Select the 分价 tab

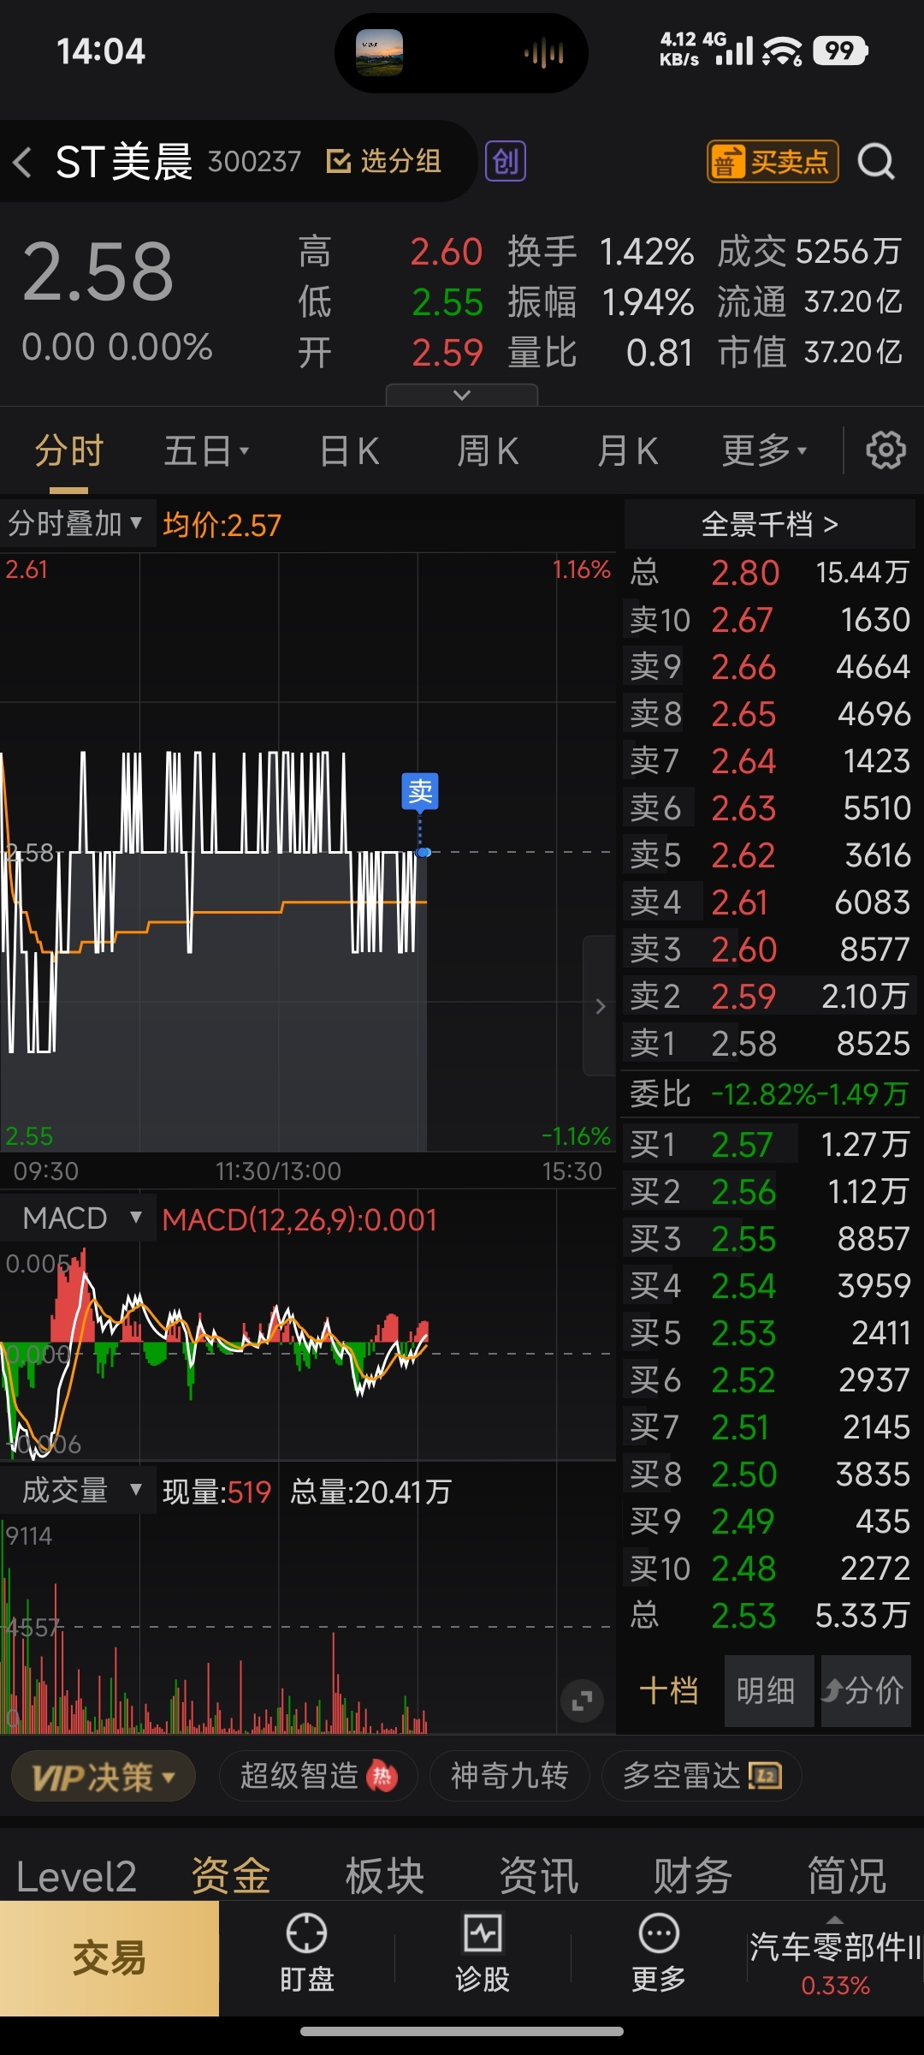864,1690
